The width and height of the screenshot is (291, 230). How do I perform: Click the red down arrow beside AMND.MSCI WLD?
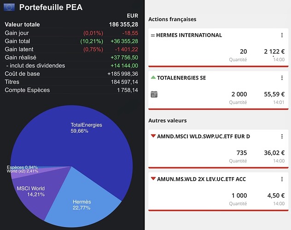[153, 137]
